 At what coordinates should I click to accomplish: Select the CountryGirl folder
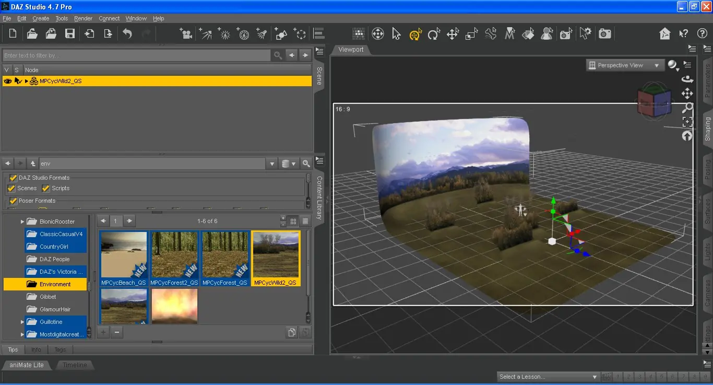54,247
